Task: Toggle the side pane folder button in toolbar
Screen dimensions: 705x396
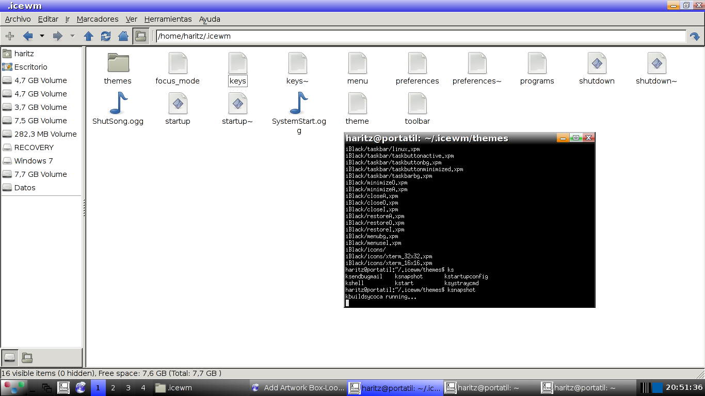Action: [x=140, y=36]
